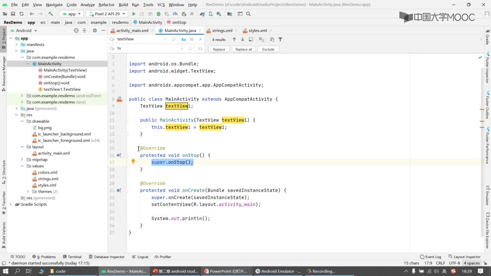This screenshot has height=276, width=491.
Task: Click override gutter icon beside onCreate
Action: coord(119,190)
